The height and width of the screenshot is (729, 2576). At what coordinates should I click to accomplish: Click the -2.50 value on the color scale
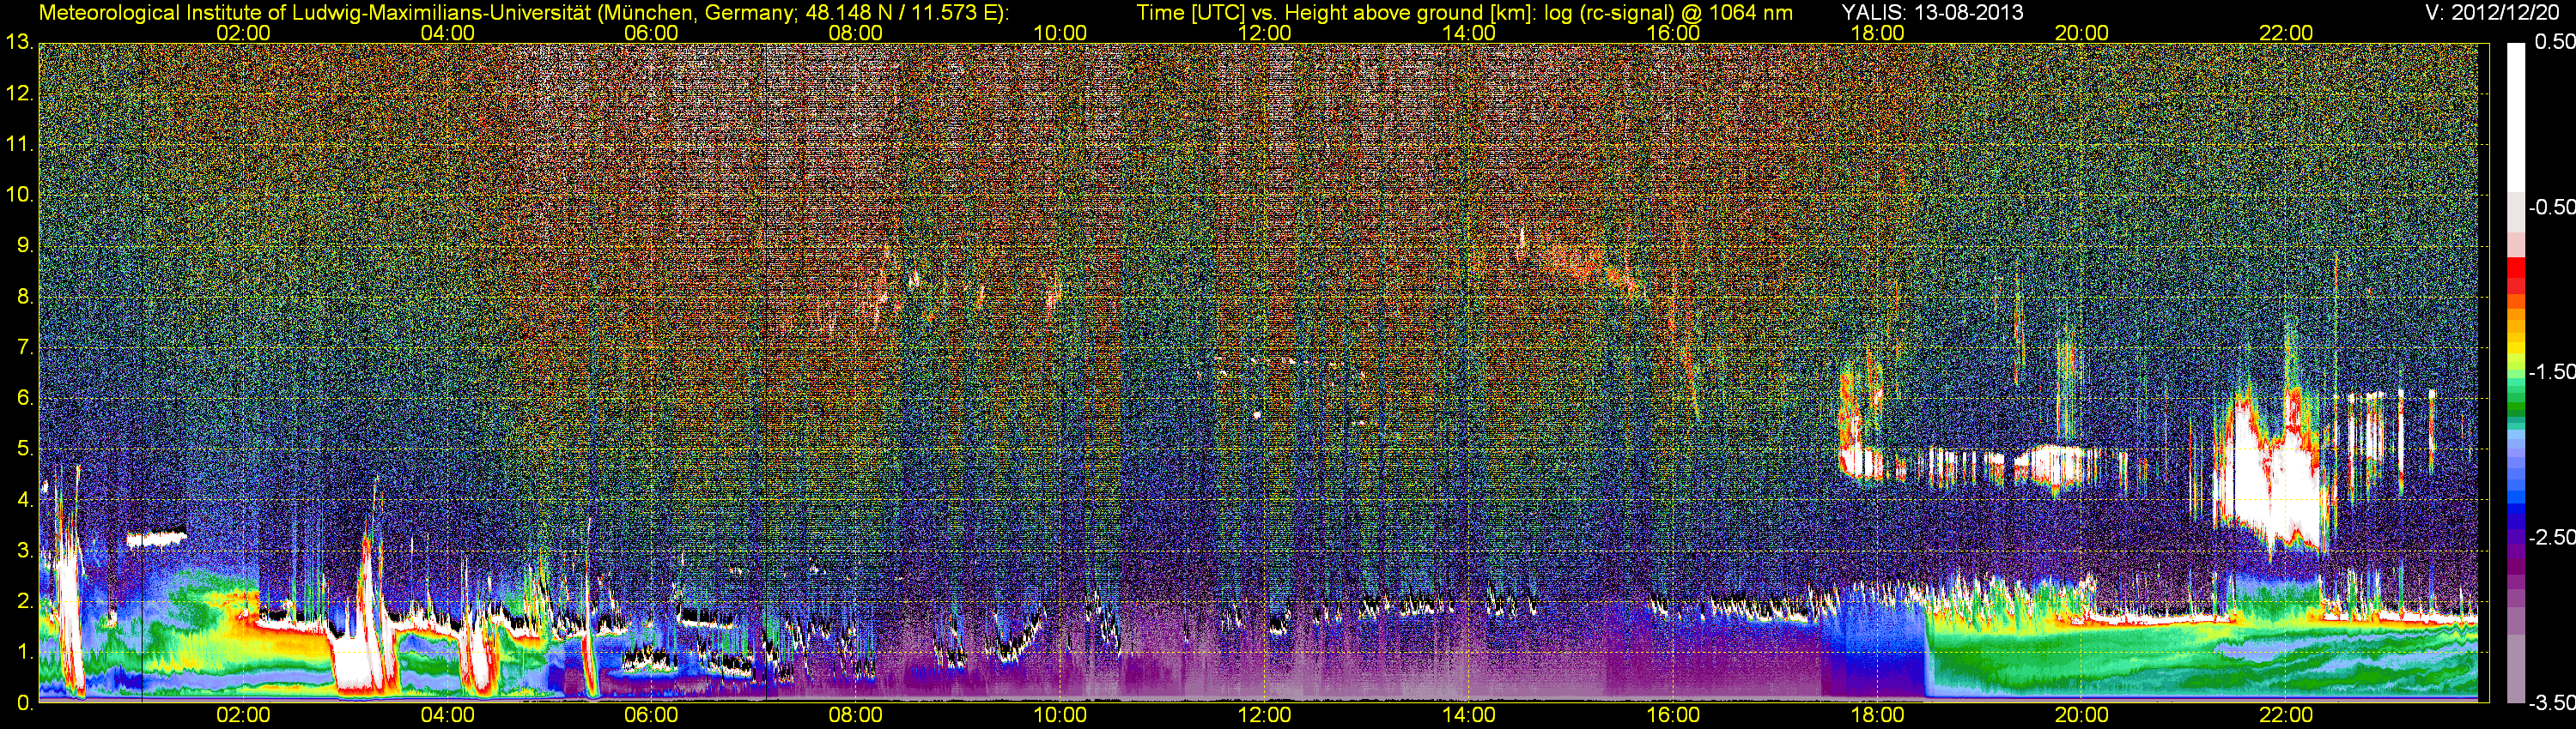point(2551,536)
